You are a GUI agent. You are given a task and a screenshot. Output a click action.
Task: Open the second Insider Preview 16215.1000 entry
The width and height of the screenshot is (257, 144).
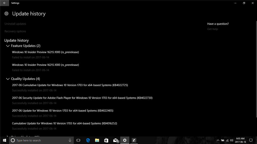coord(45,65)
